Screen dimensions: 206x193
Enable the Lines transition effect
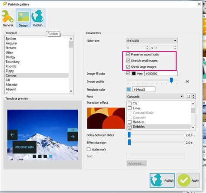point(130,108)
